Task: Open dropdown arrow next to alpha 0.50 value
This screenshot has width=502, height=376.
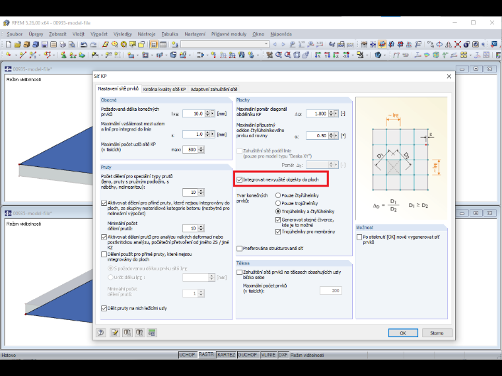Action: coord(336,136)
